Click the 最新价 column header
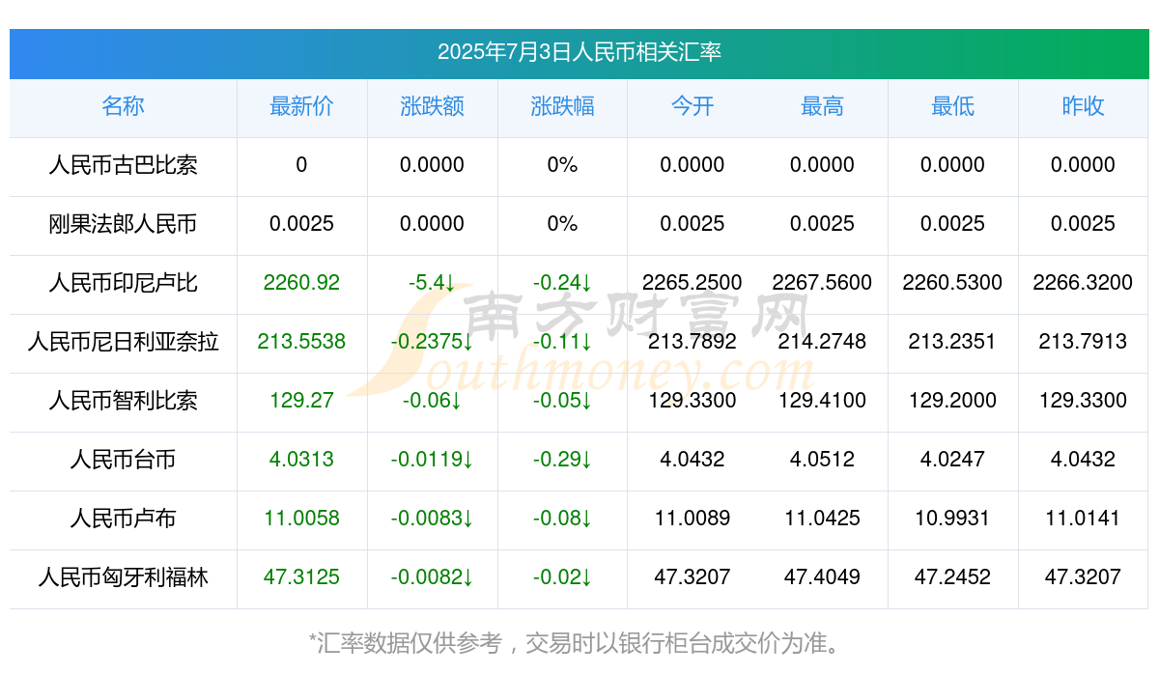Viewport: 1159px width, 674px height. pos(301,106)
